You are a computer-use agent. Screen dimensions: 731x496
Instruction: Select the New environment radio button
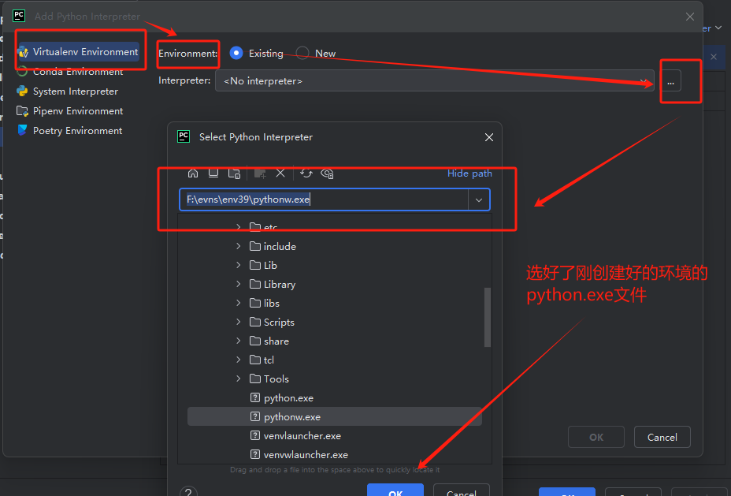pos(302,53)
